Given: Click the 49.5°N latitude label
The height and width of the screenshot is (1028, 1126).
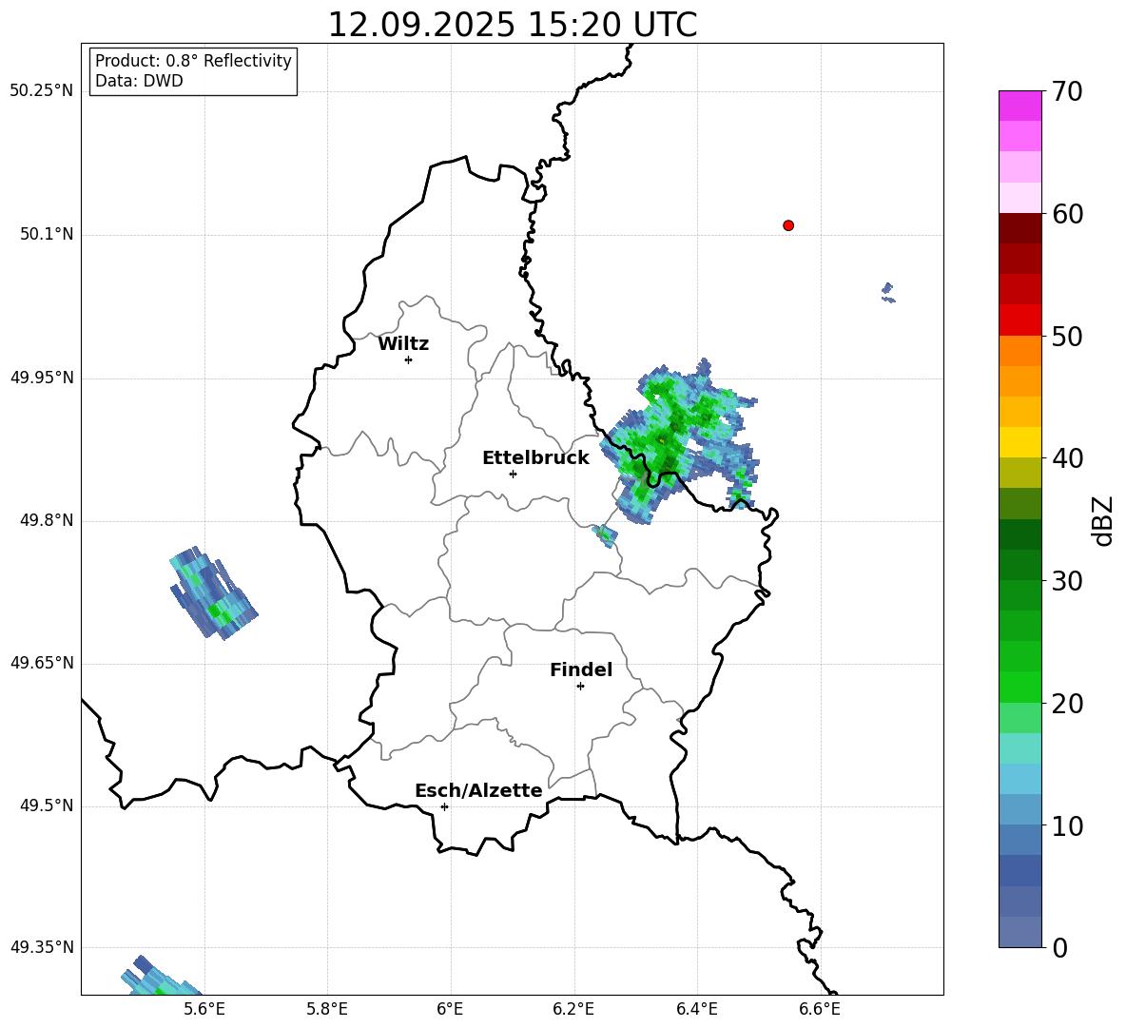Looking at the screenshot, I should click(47, 806).
